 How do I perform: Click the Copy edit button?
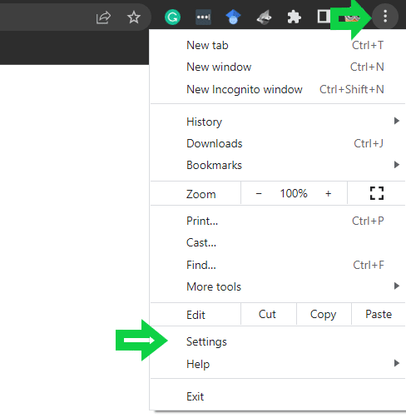tap(324, 314)
